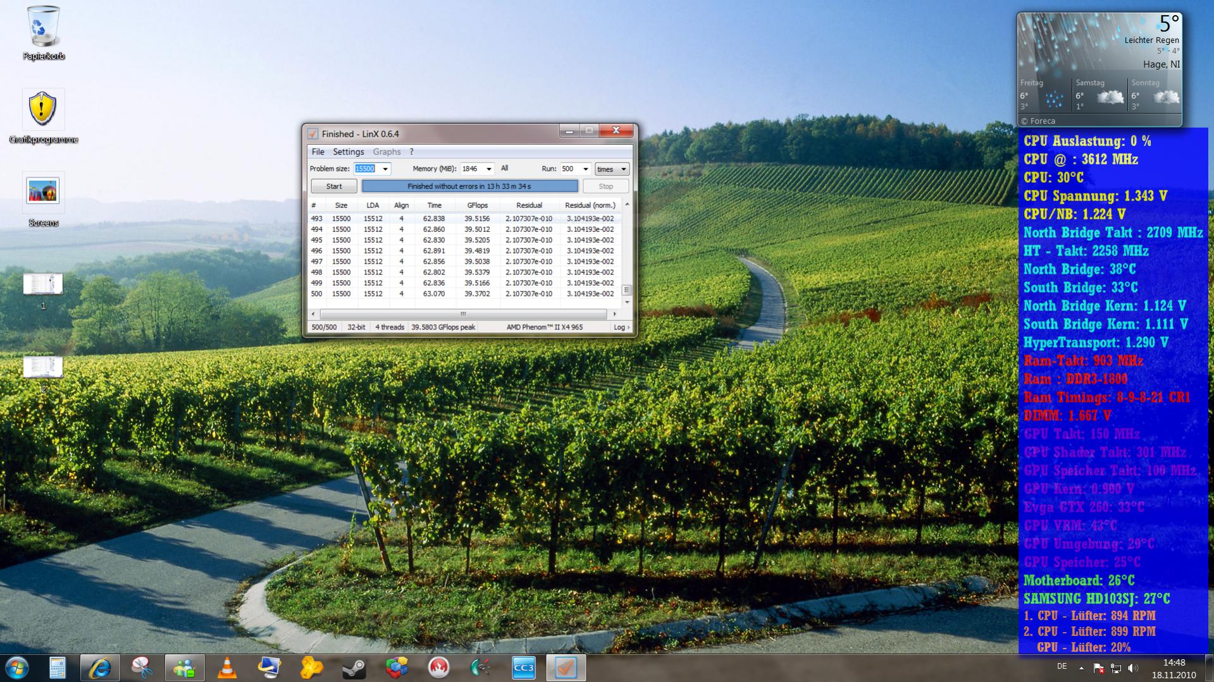The height and width of the screenshot is (682, 1214).
Task: Select result row 496
Action: pyautogui.click(x=464, y=251)
